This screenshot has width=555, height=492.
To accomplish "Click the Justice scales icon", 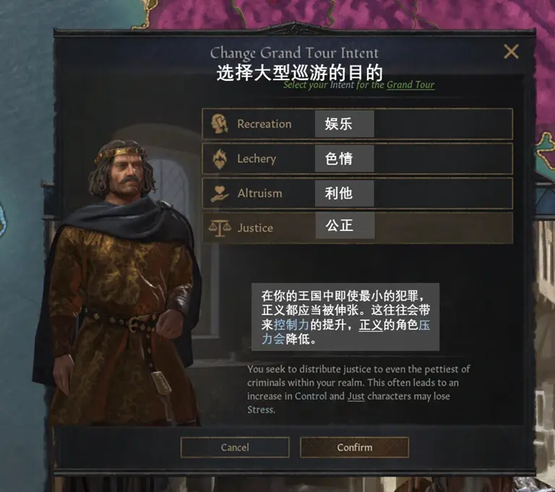I will [220, 228].
